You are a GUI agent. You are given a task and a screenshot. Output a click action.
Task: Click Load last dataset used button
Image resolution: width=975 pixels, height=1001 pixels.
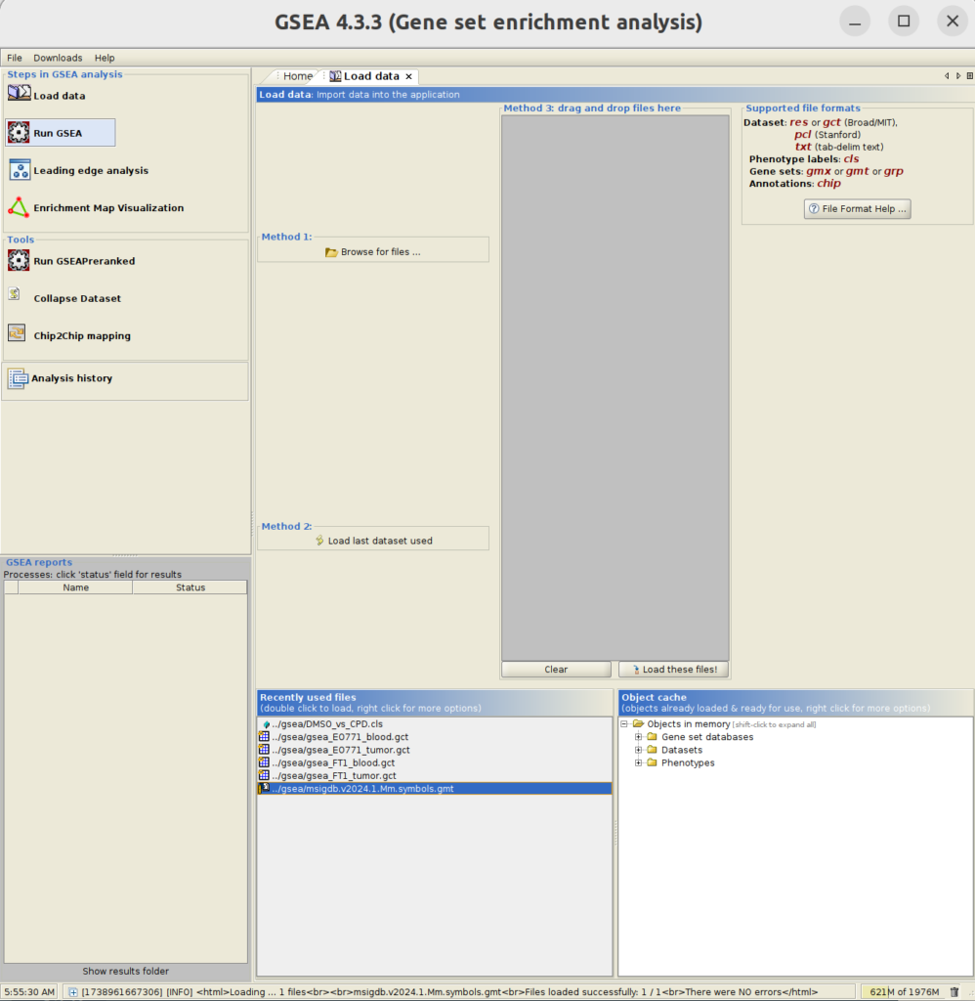pyautogui.click(x=373, y=540)
